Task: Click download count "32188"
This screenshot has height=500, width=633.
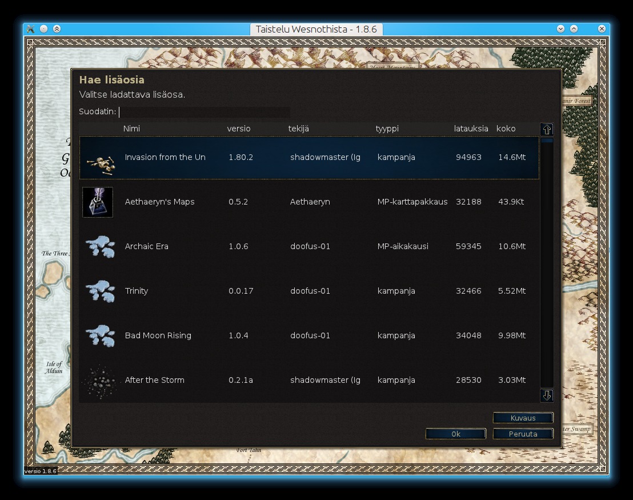Action: 468,202
